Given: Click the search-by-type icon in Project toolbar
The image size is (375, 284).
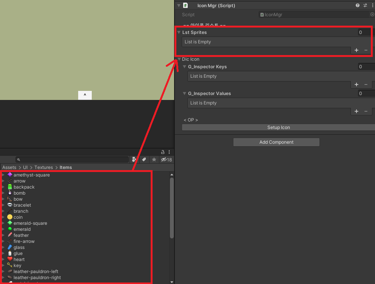Looking at the screenshot, I should click(x=134, y=159).
